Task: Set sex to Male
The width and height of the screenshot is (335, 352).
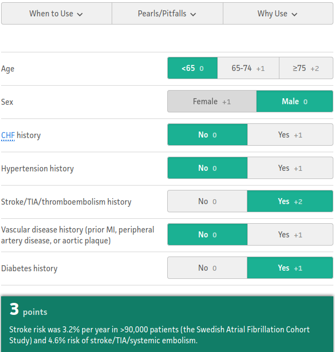Action: click(295, 102)
